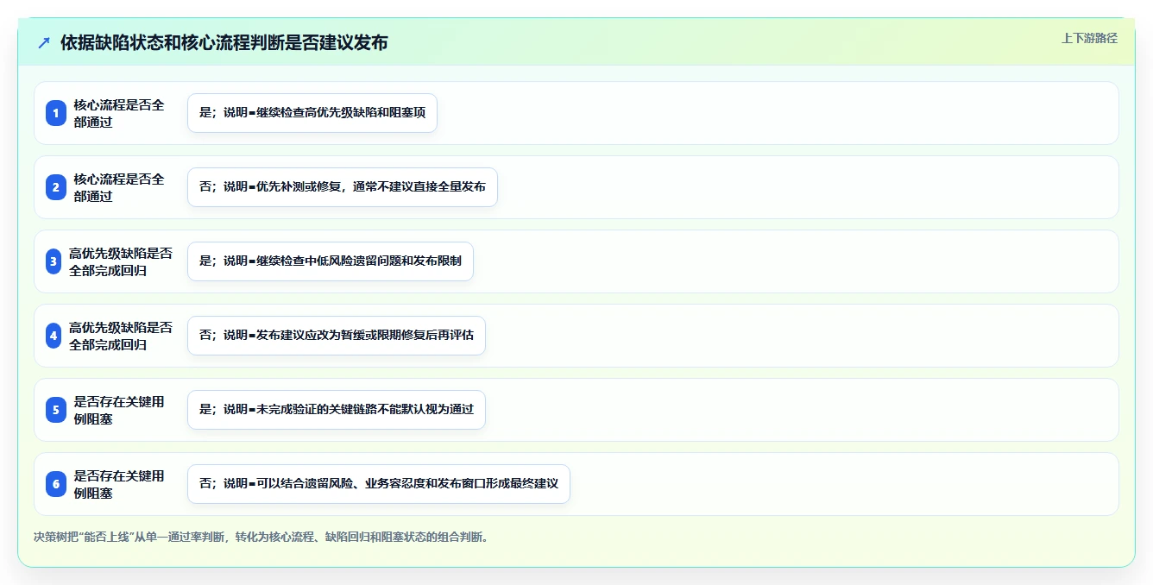This screenshot has width=1153, height=585.
Task: Click the footer note starting with 决策树把
Action: coord(261,537)
